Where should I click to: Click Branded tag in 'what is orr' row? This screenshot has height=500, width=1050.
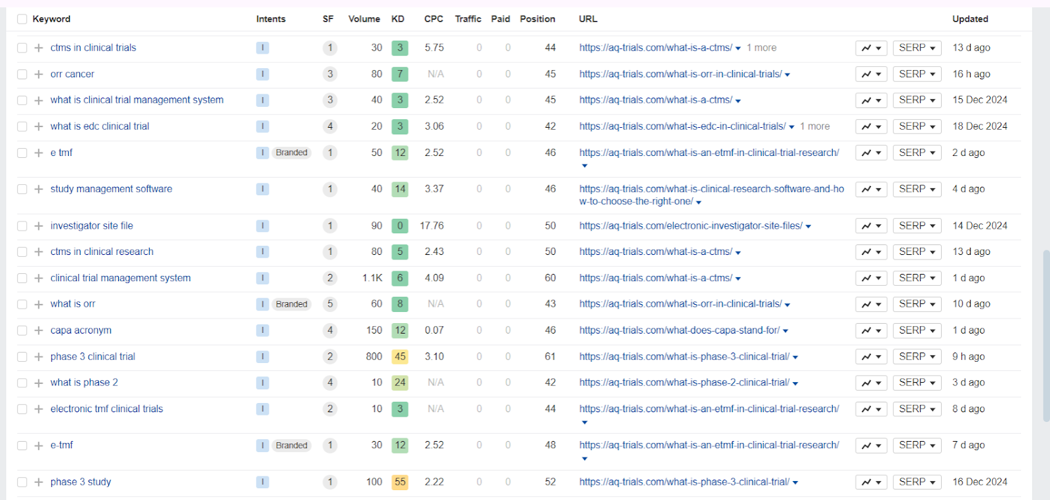click(x=291, y=304)
